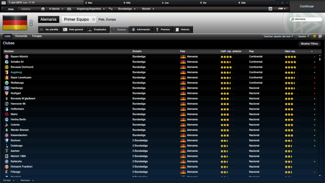Expand the Europa selector at bottom
Screen dimensions: 325x183
pos(9,180)
